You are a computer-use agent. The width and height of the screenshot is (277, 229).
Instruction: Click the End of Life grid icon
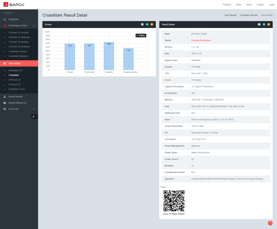pyautogui.click(x=5, y=109)
